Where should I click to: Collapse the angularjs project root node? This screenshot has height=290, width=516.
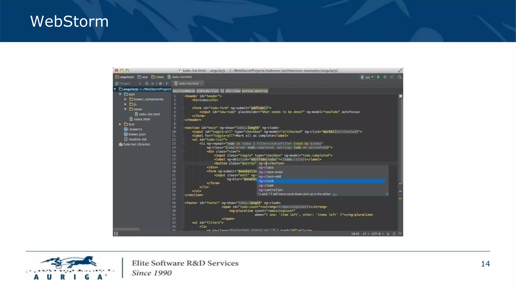coord(115,89)
